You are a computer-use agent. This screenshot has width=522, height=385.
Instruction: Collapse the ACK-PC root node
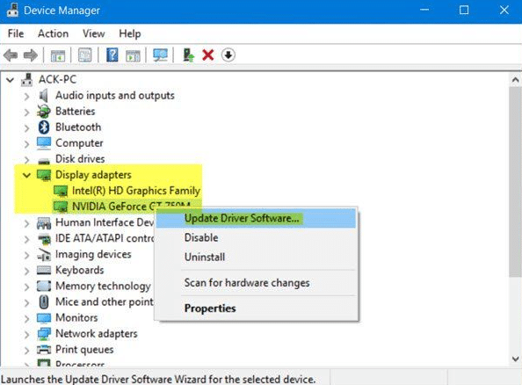pyautogui.click(x=11, y=80)
